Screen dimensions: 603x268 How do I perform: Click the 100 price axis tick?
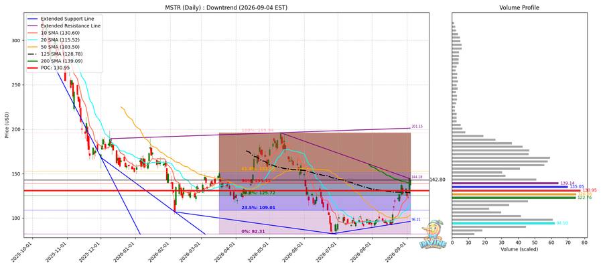(x=16, y=218)
